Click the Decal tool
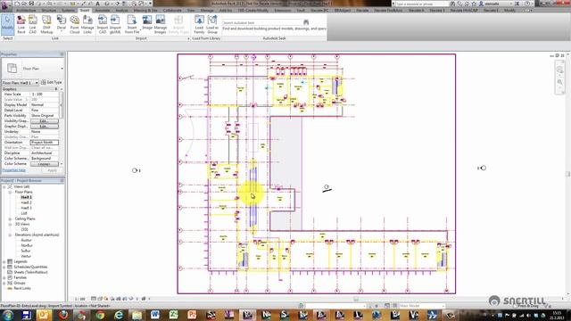The image size is (571, 321). [62, 23]
